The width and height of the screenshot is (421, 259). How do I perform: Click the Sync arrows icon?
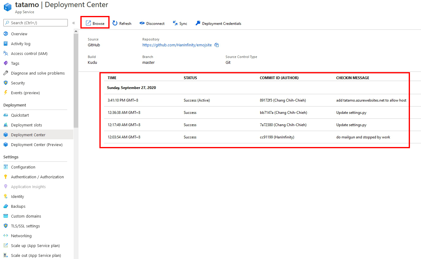coord(175,23)
